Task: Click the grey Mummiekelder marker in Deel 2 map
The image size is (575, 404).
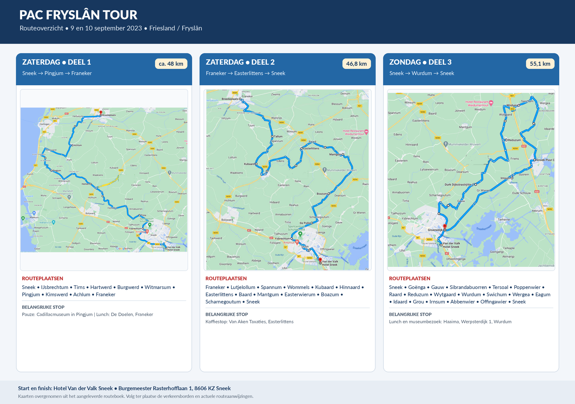Action: pyautogui.click(x=325, y=170)
